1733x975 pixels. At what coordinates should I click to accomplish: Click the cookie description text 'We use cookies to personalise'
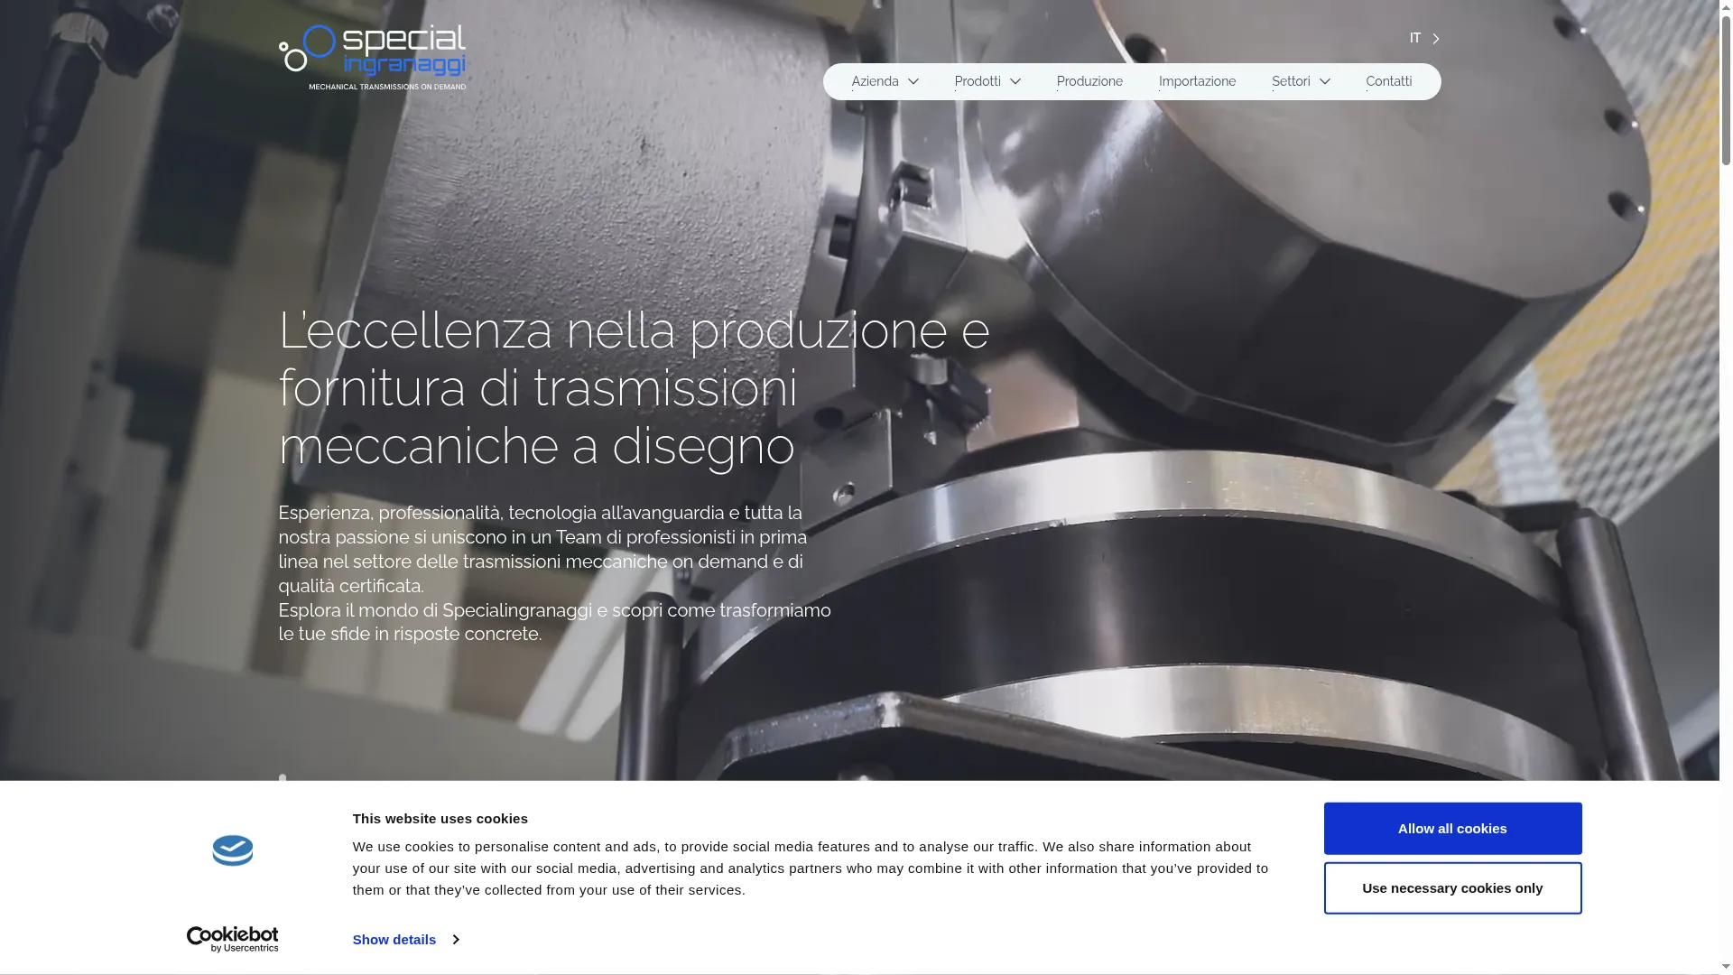810,868
